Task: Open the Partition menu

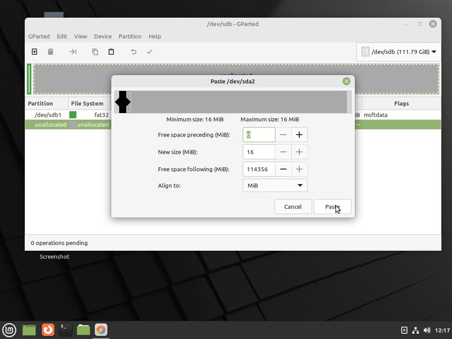Action: 130,36
